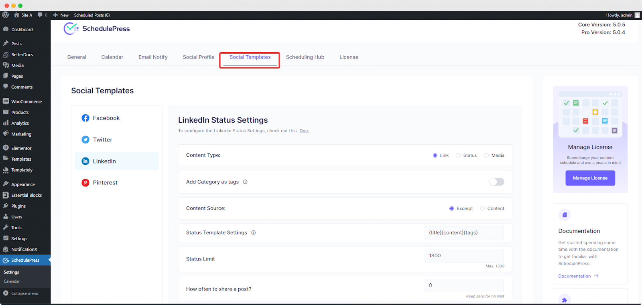Click the Manage License calendar illustration
The image size is (642, 305).
click(590, 115)
